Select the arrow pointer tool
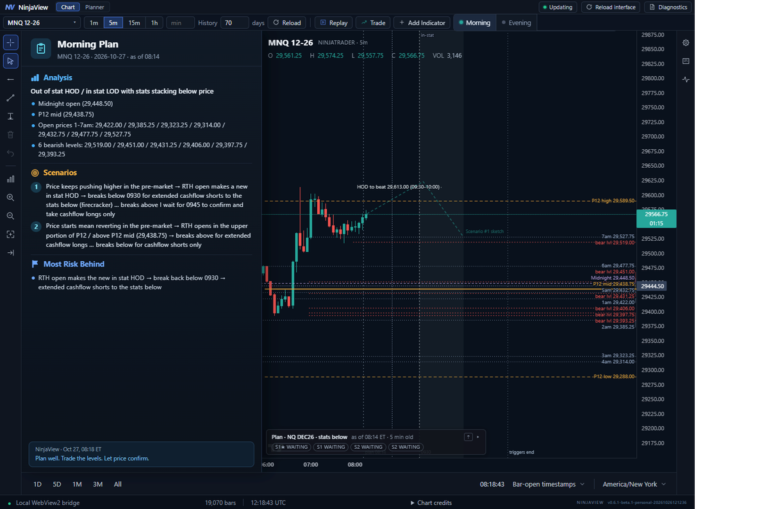 click(x=10, y=61)
